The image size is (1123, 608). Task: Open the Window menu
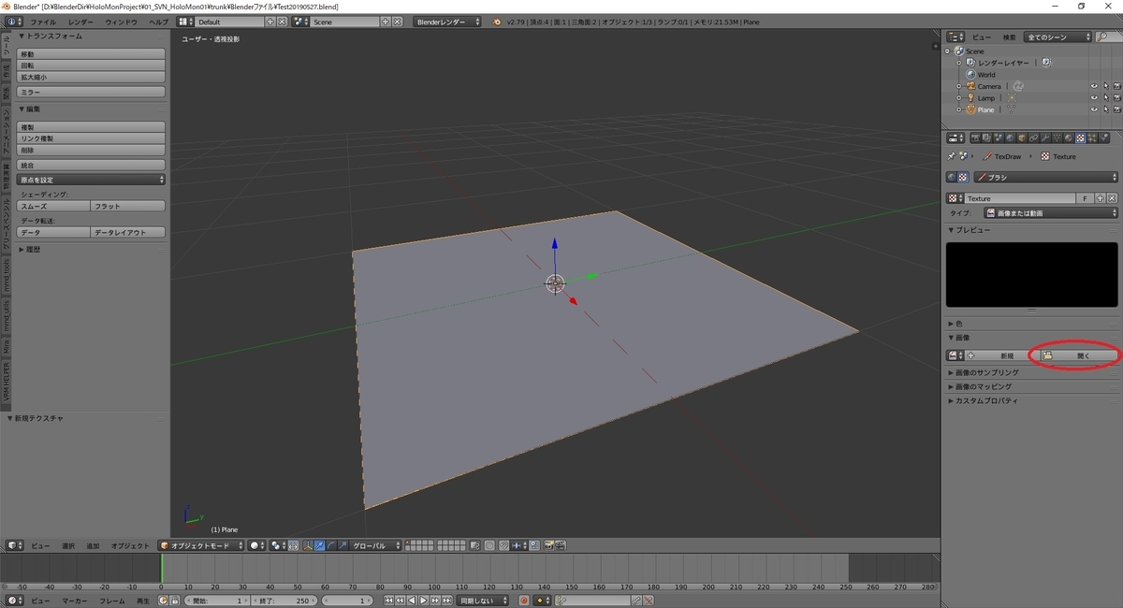pos(121,21)
